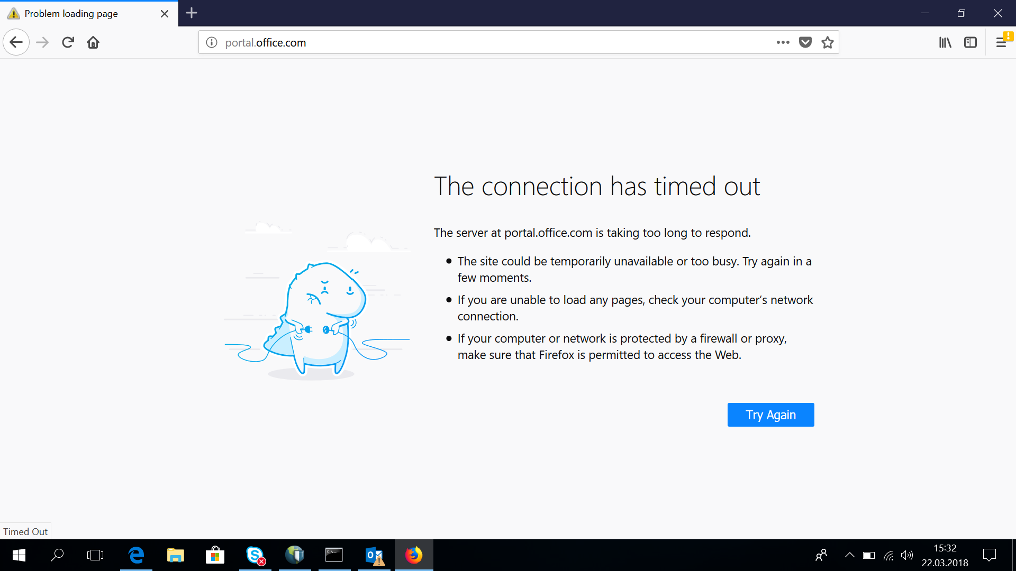Image resolution: width=1016 pixels, height=571 pixels.
Task: Reload the current page
Action: click(68, 42)
